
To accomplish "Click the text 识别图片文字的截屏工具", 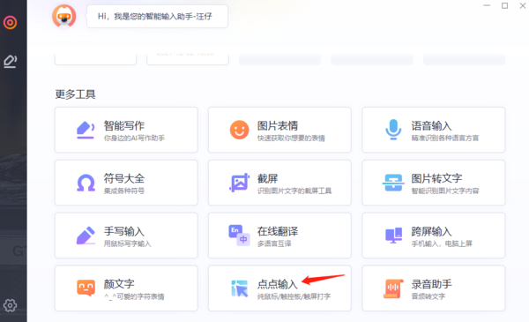I will click(294, 191).
